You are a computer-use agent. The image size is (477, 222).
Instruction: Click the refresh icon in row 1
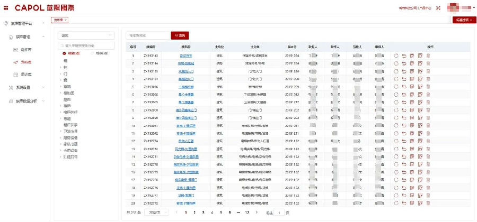(396, 55)
